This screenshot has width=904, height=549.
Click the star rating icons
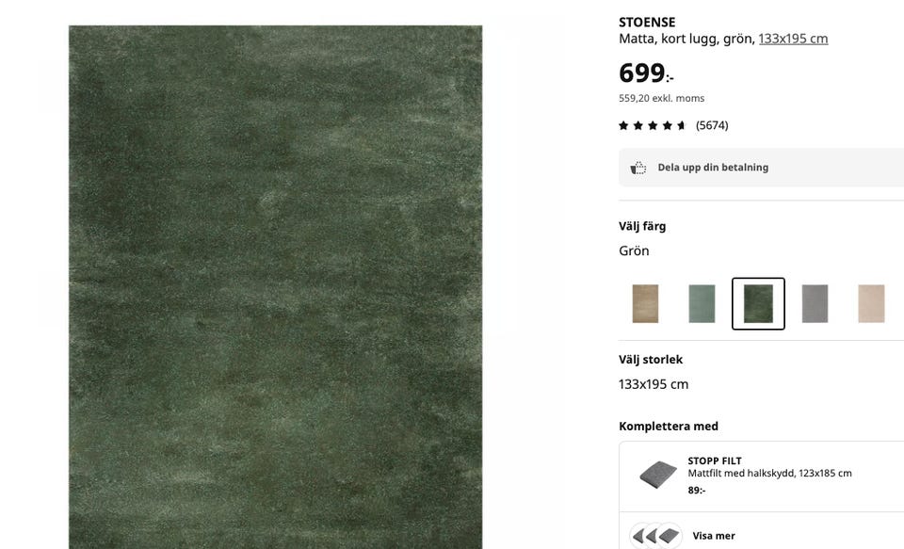[x=652, y=125]
